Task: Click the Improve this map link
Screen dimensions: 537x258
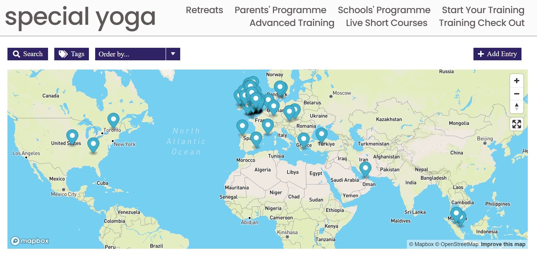Action: (x=503, y=244)
